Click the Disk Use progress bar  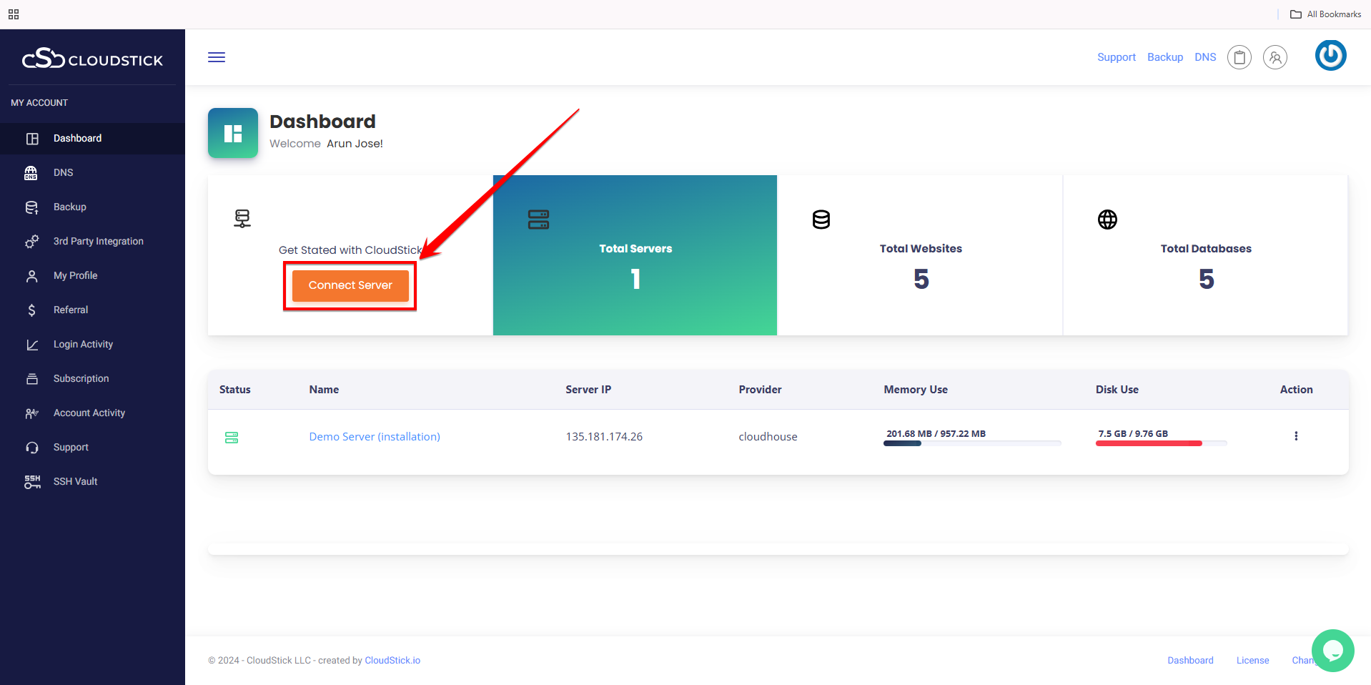pos(1161,443)
